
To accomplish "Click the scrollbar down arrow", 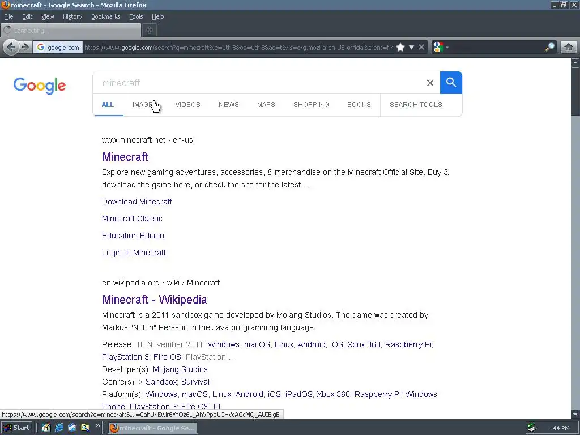I will click(575, 414).
